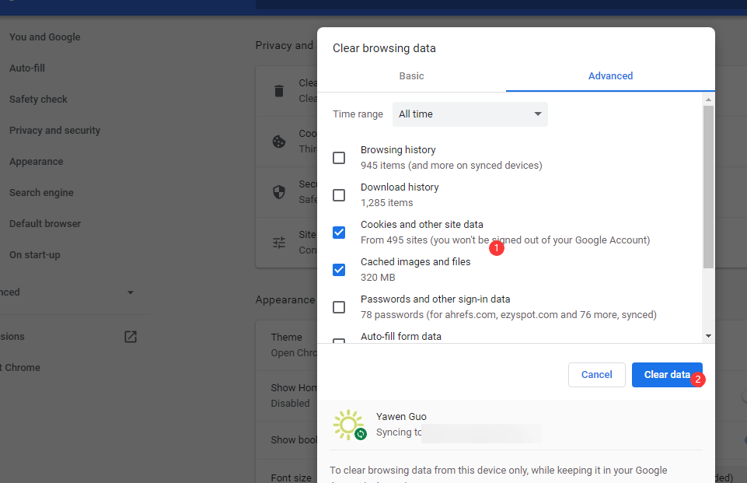Uncheck Cookies and other site data
This screenshot has height=483, width=747.
[x=339, y=233]
